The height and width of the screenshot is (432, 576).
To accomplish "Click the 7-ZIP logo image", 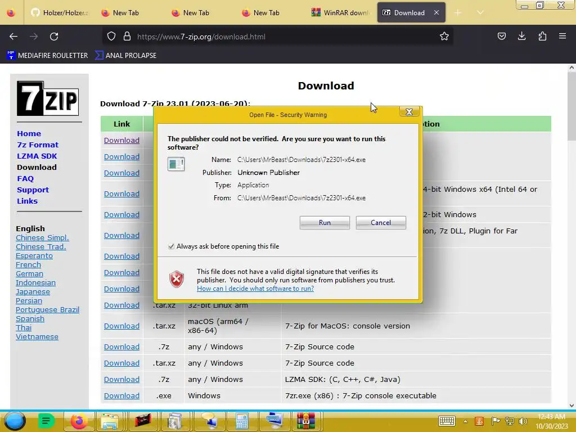I will pos(48,98).
